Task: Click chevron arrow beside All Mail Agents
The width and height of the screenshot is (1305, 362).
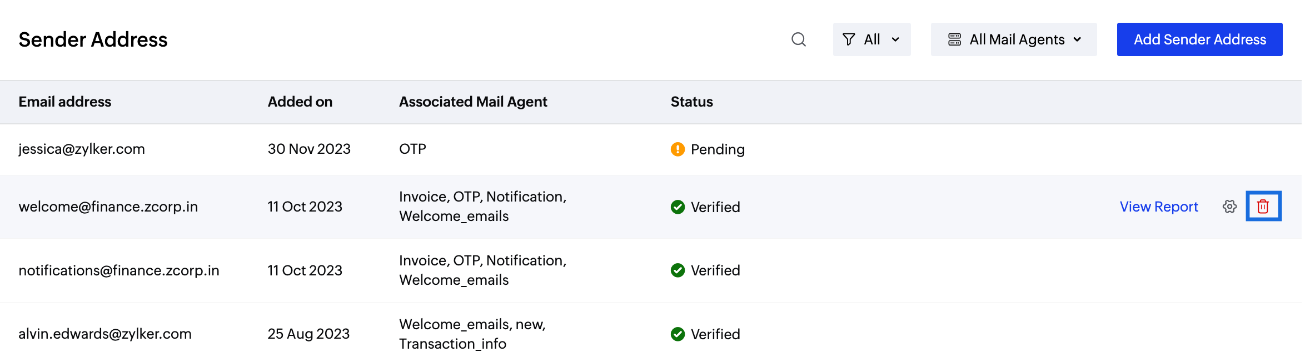Action: click(x=1077, y=40)
